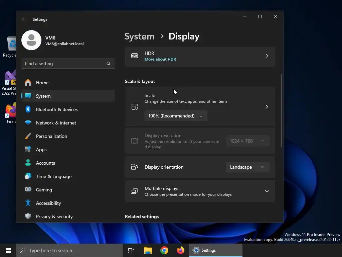Click the Bluetooth icon in sidebar

click(x=28, y=109)
